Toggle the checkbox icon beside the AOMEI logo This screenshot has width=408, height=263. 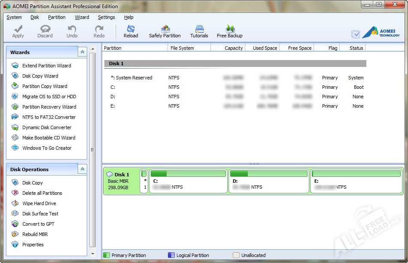click(356, 34)
